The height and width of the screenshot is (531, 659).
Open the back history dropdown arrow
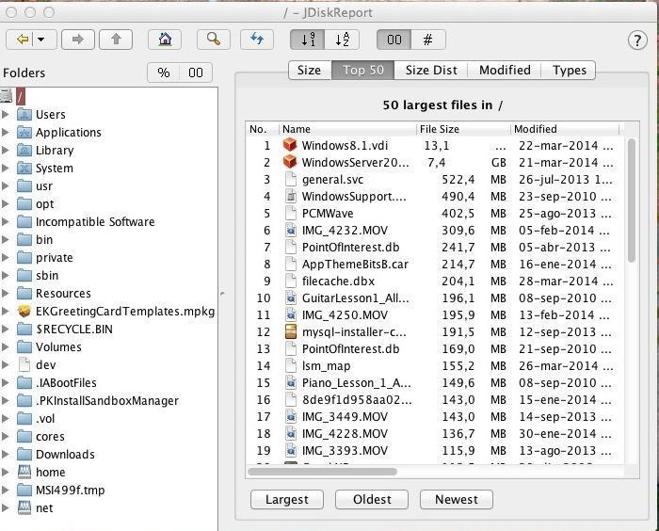[x=41, y=40]
